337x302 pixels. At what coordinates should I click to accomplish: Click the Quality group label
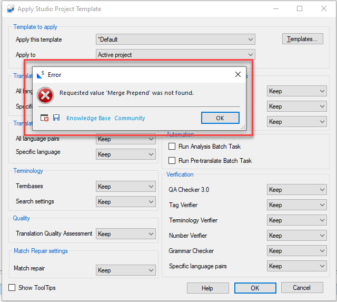click(21, 218)
